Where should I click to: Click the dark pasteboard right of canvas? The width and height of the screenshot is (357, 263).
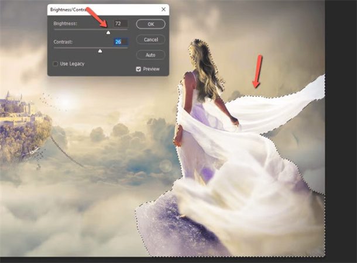pyautogui.click(x=341, y=117)
